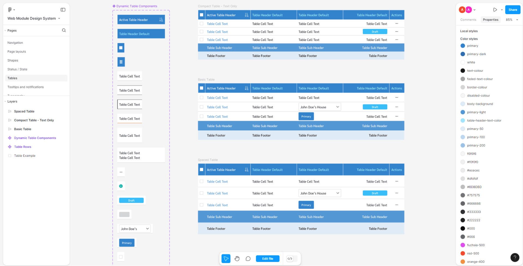Screen dimensions: 523x266
Task: Click the Share button
Action: coord(513,10)
